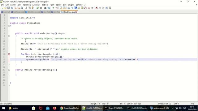Collapse the class fold marker at line 5

tap(9, 26)
